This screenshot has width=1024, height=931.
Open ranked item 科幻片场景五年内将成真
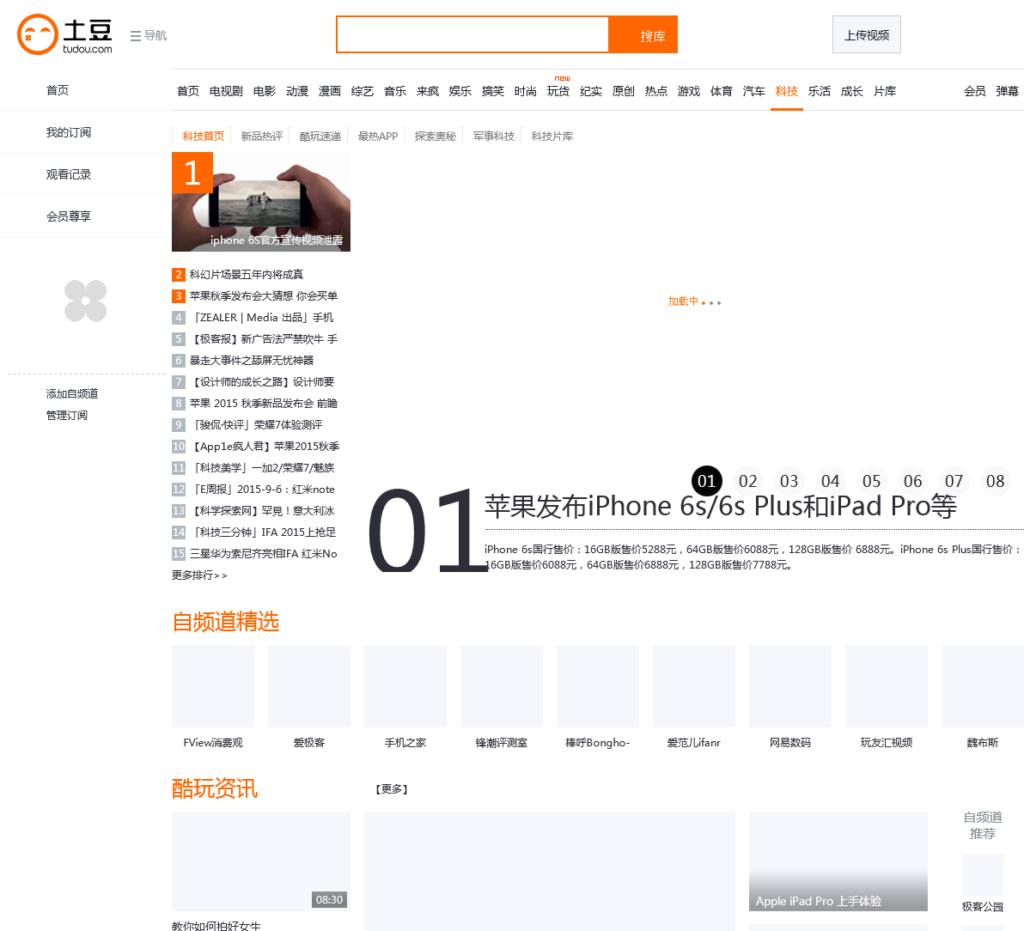(x=247, y=274)
